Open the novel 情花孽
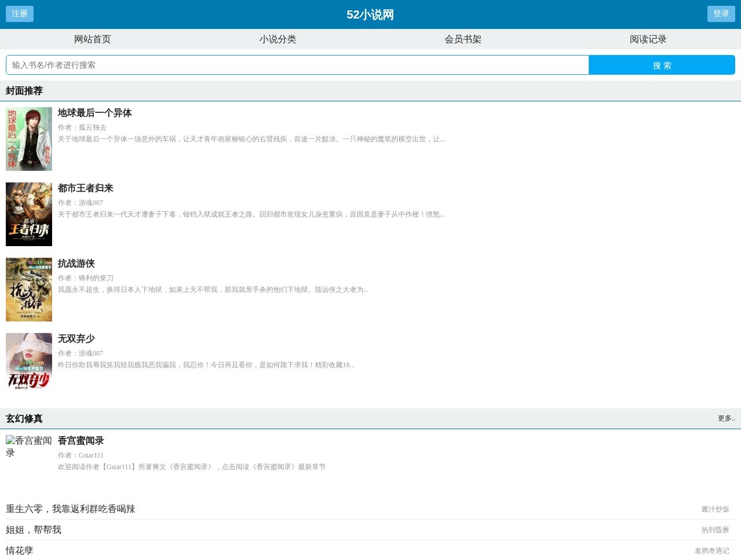741x556 pixels. point(19,550)
